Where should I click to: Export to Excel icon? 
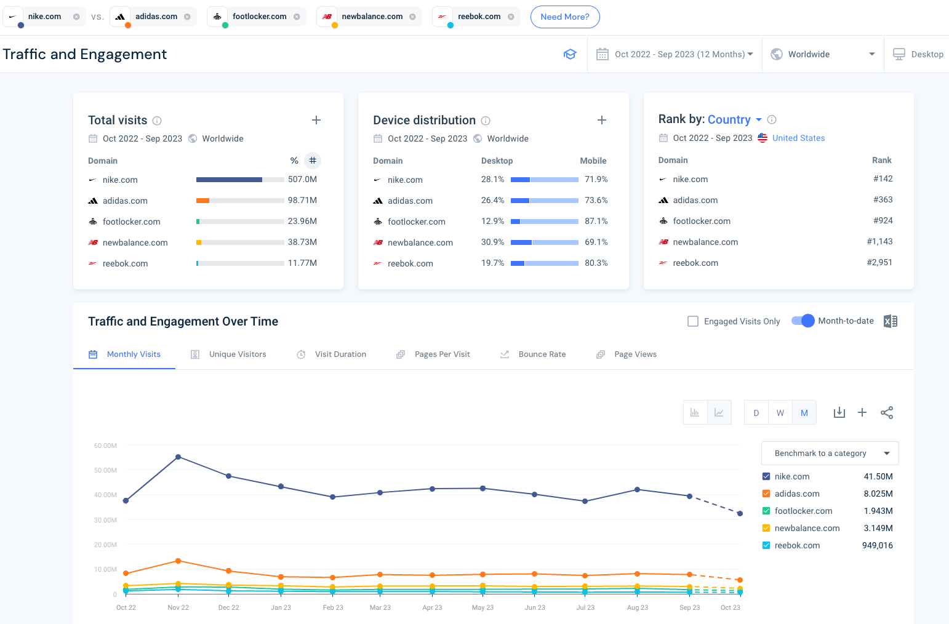tap(891, 321)
